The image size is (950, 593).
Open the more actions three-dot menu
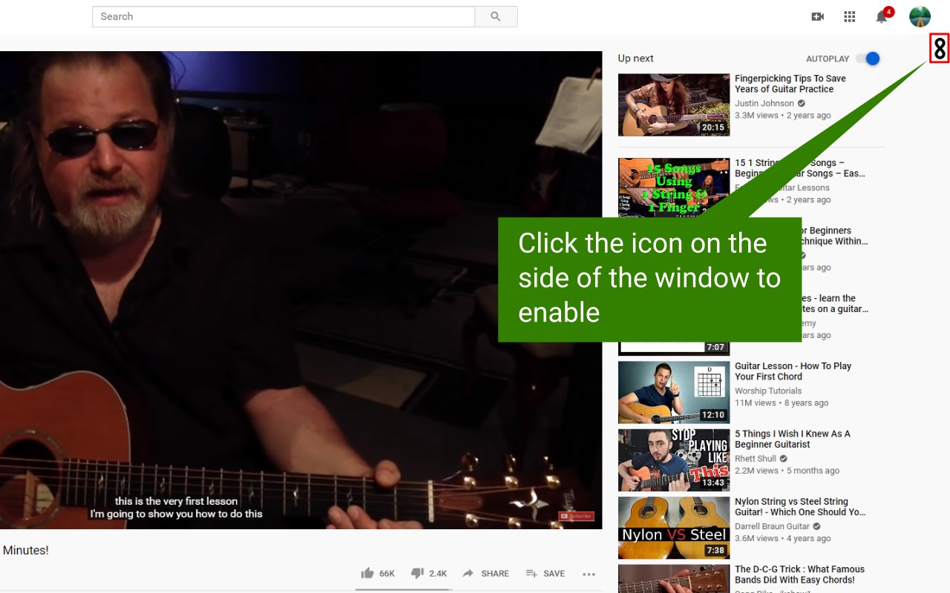coord(589,574)
